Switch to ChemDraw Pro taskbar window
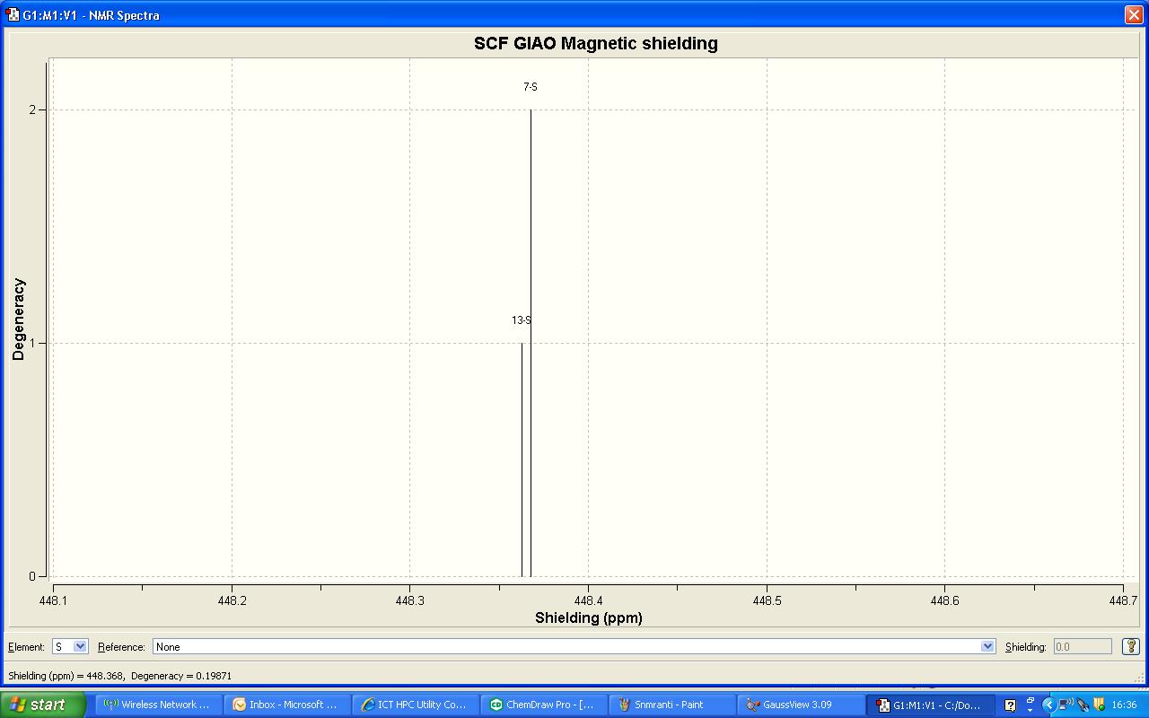Viewport: 1149px width, 718px height. pyautogui.click(x=543, y=705)
